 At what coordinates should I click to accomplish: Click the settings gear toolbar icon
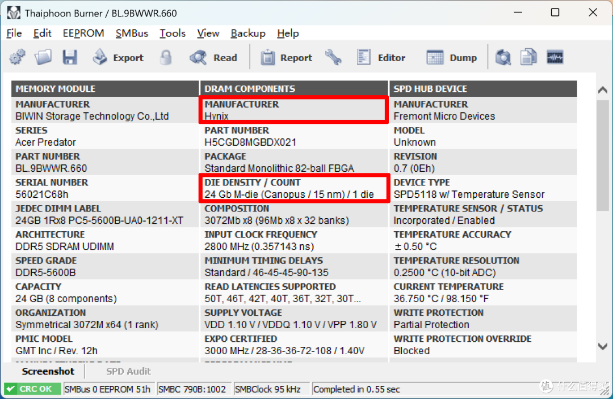[x=17, y=57]
